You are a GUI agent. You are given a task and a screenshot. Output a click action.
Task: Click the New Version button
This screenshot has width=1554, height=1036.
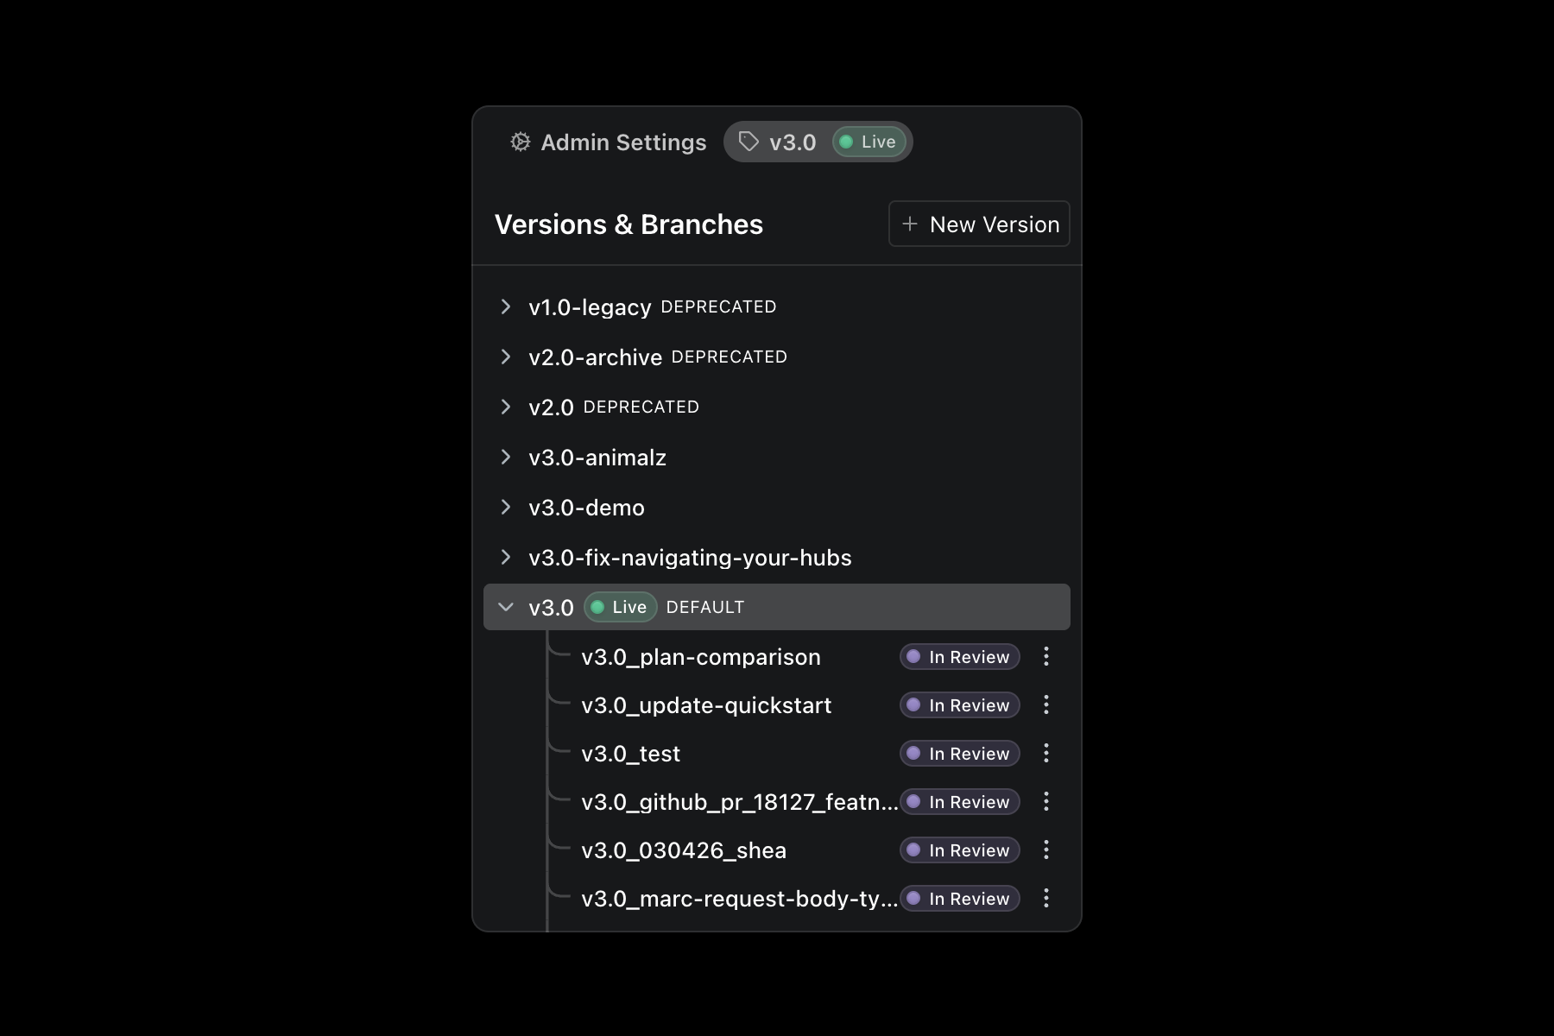[979, 224]
